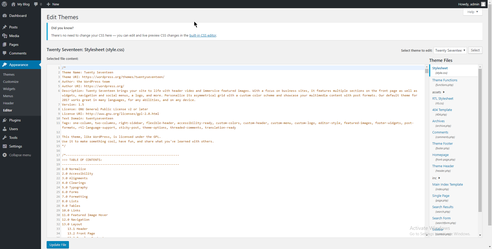This screenshot has width=492, height=249.
Task: Expand the inc folder
Action: [x=436, y=178]
